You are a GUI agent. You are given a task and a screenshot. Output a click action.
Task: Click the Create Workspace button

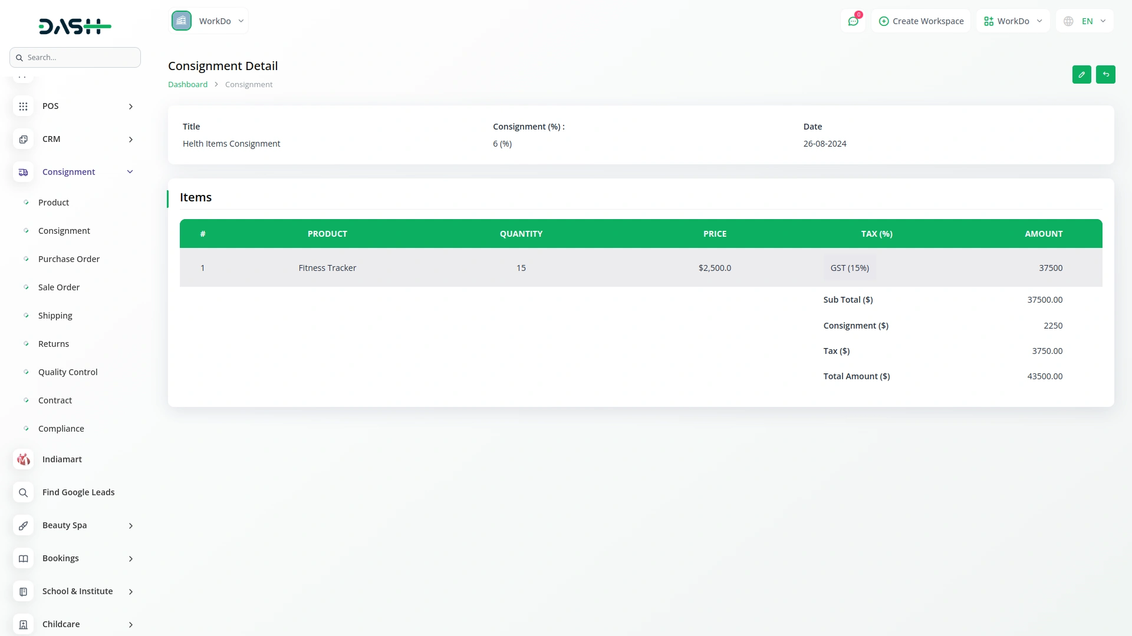(921, 21)
